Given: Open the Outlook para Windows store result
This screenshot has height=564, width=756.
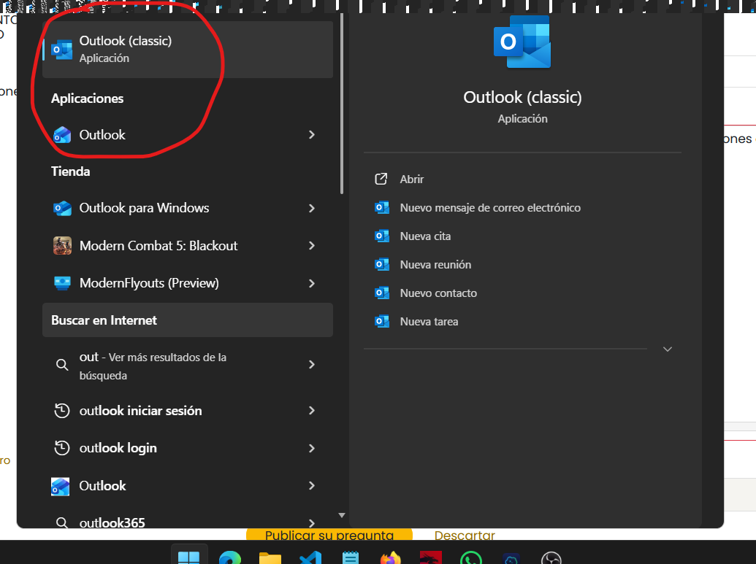Looking at the screenshot, I should (144, 208).
